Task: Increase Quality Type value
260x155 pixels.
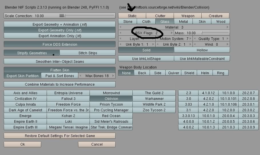Action: (x=227, y=39)
